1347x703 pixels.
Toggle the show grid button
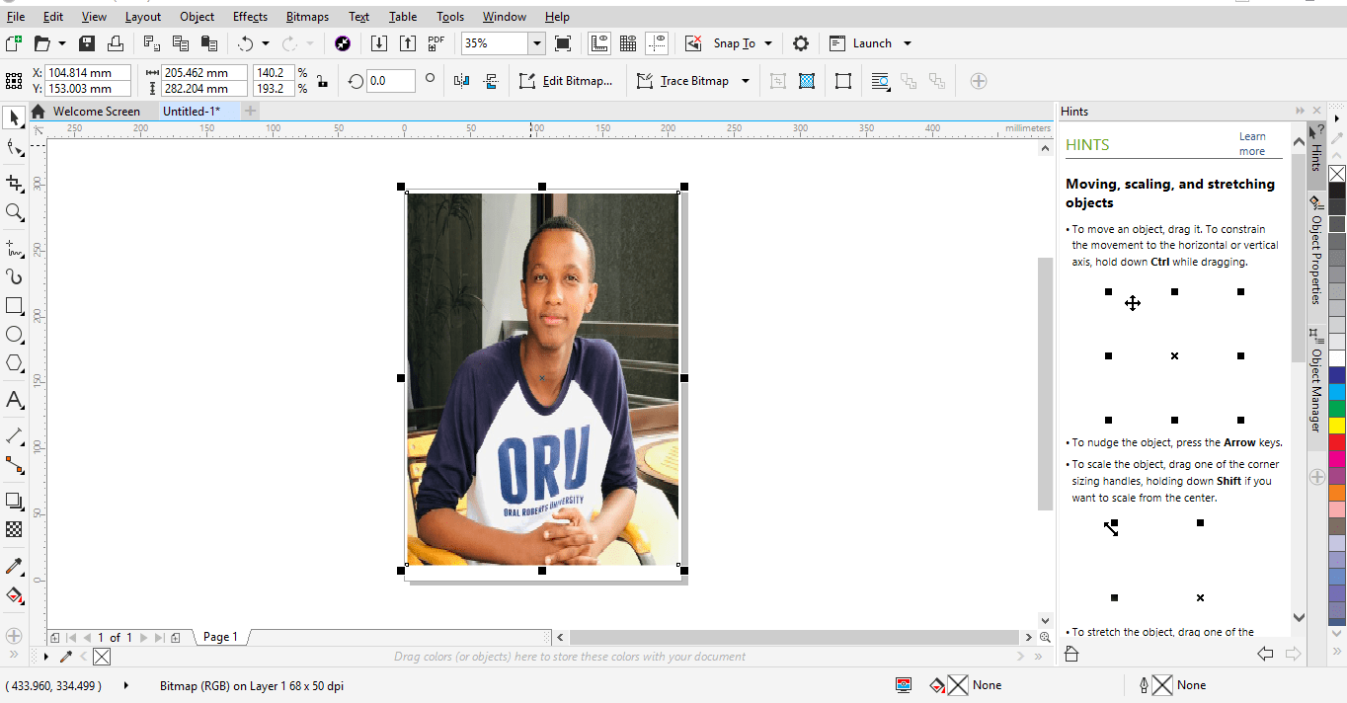(x=627, y=43)
